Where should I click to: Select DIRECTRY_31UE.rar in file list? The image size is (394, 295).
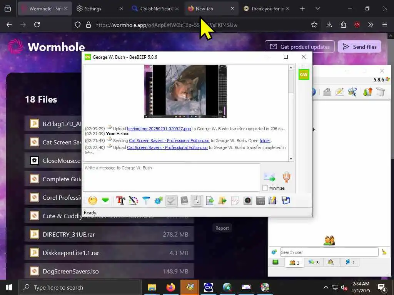coord(109,234)
